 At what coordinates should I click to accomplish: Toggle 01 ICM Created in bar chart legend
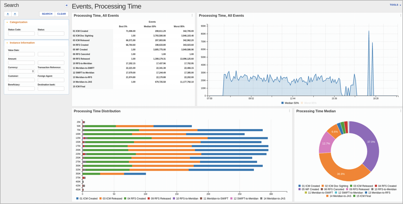click(87, 199)
